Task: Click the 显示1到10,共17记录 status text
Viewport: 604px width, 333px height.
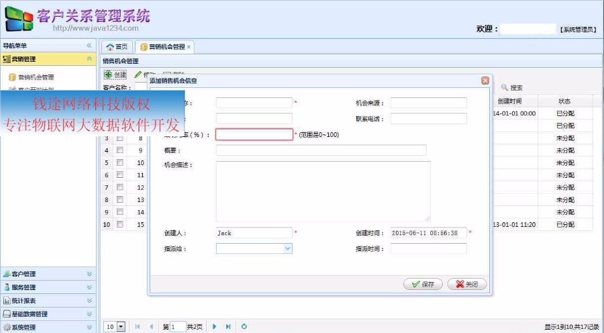Action: (x=572, y=326)
